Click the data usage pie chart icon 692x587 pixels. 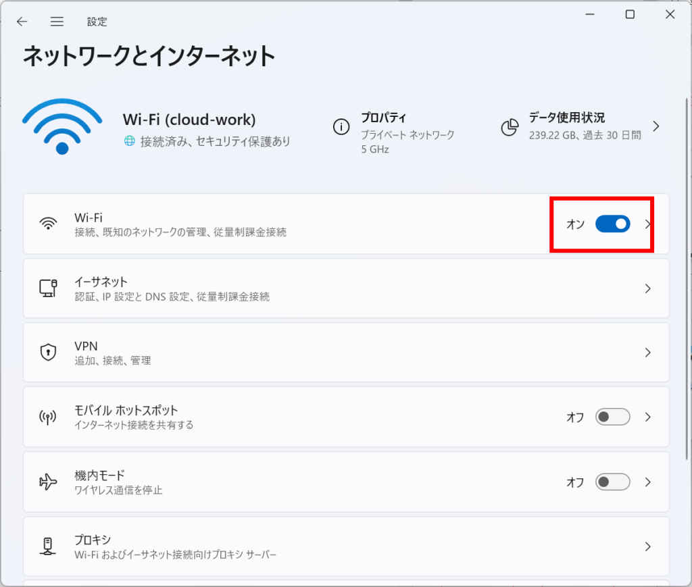[510, 126]
